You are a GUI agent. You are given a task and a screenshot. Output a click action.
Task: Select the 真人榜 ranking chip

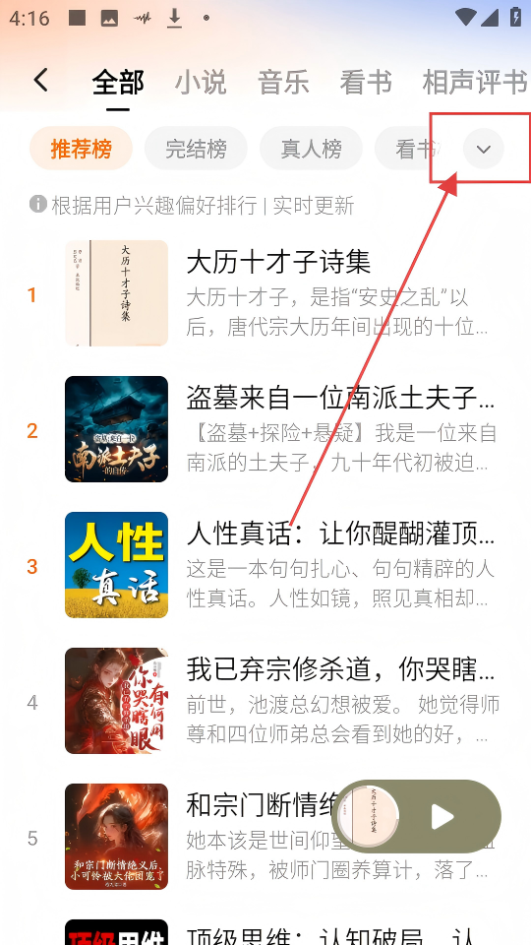(x=312, y=149)
